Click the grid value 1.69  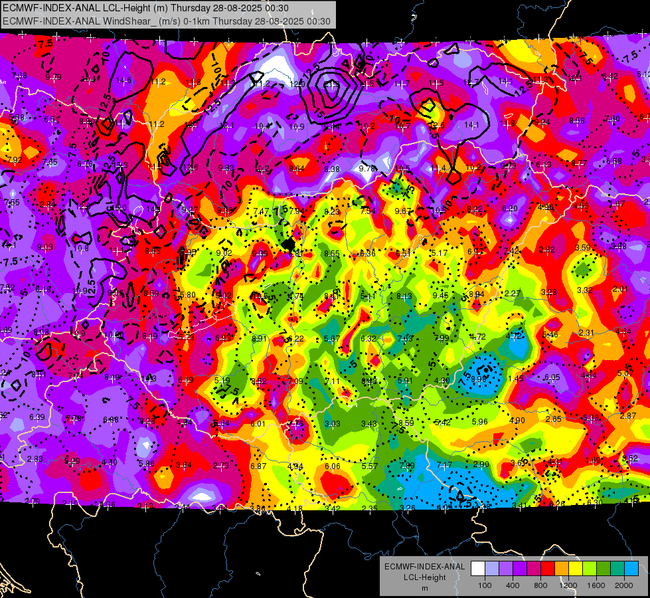(593, 460)
